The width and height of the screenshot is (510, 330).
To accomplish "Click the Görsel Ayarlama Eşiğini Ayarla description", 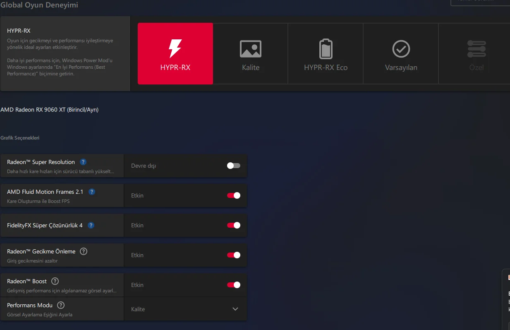I will point(40,315).
